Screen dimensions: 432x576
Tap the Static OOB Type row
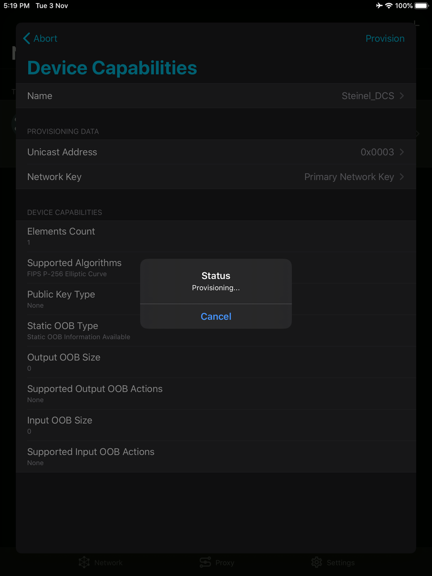216,331
